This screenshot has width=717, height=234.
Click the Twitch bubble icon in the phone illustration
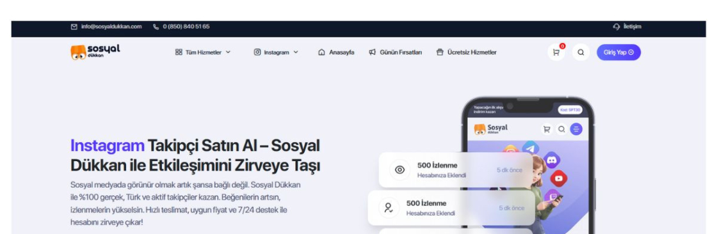[x=554, y=197]
